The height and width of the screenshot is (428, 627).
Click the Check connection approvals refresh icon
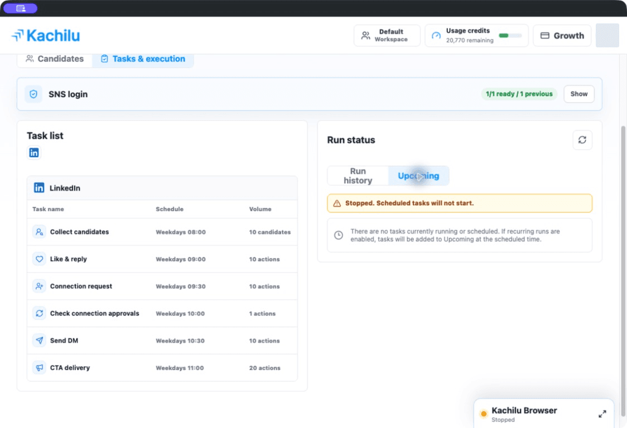[39, 313]
